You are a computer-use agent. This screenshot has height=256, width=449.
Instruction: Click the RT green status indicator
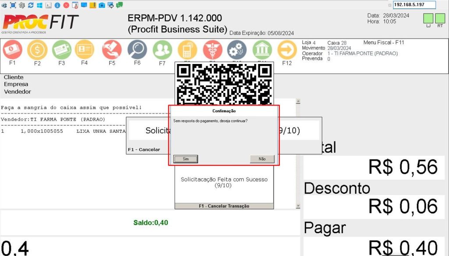(440, 18)
